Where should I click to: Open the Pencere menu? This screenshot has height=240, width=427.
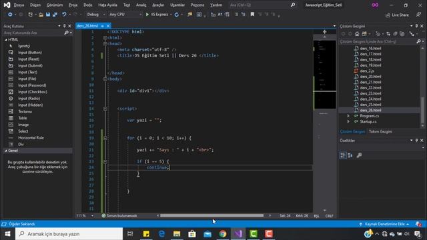pos(197,5)
